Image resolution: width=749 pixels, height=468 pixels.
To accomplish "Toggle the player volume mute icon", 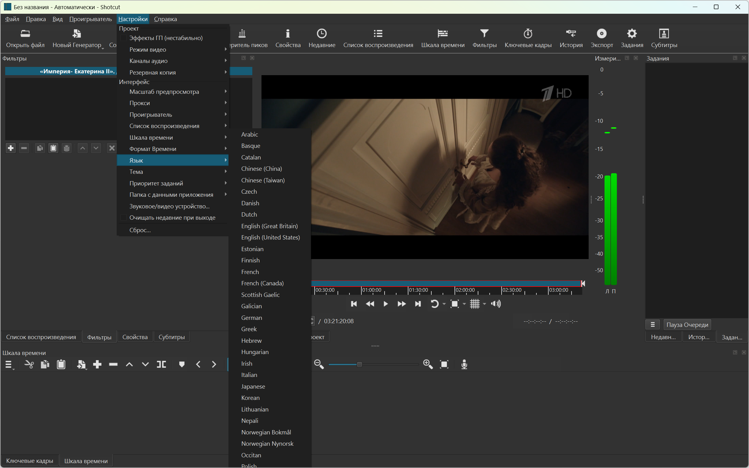I will (x=496, y=304).
